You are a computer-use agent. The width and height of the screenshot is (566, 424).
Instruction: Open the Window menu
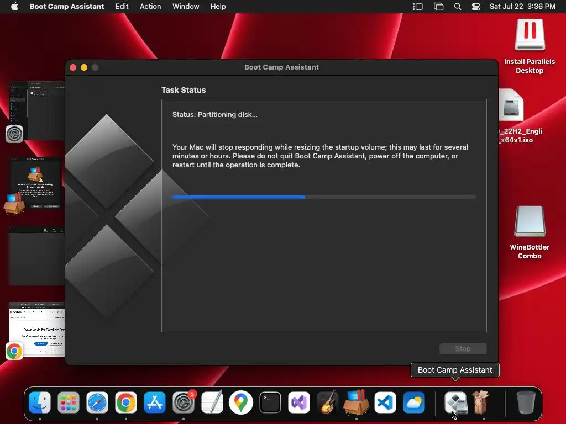coord(186,7)
